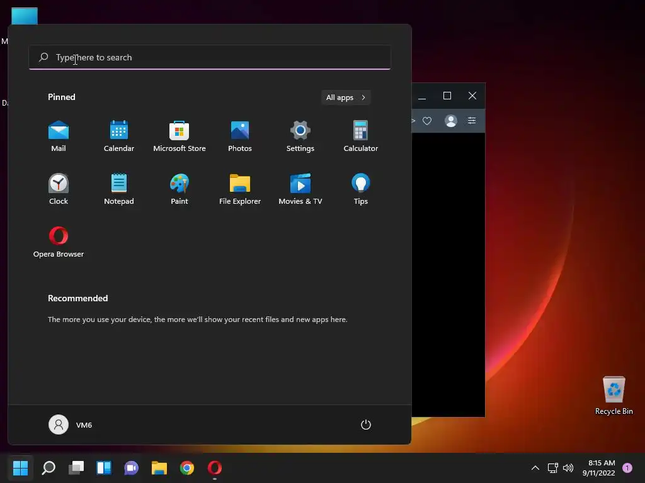This screenshot has height=483, width=645.
Task: Maximize the Opera window
Action: click(447, 96)
